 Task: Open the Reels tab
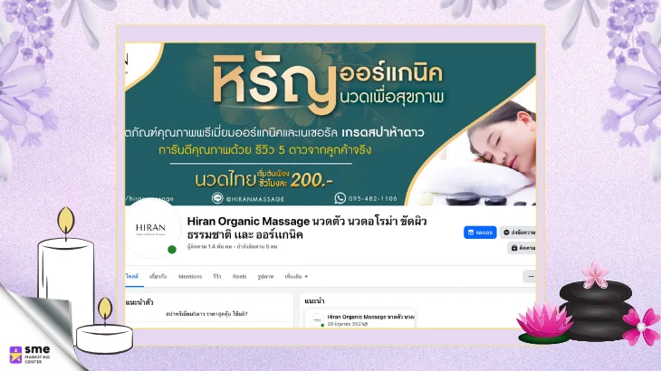point(239,277)
